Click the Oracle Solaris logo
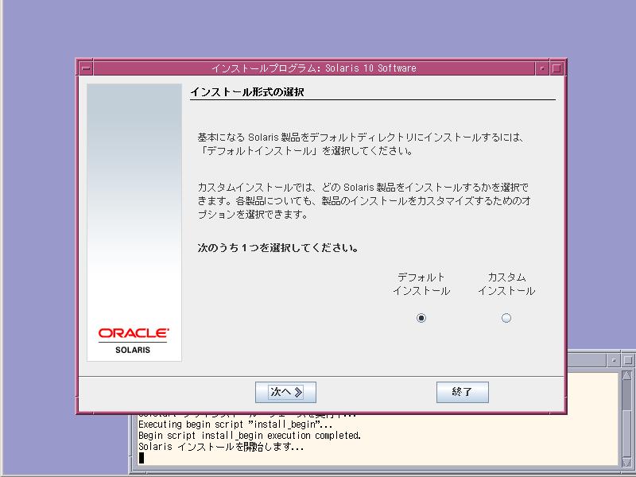Viewport: 636px width, 477px height. 133,341
